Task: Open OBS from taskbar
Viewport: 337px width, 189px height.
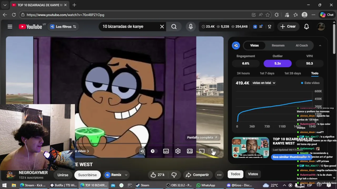Action: coord(179,185)
